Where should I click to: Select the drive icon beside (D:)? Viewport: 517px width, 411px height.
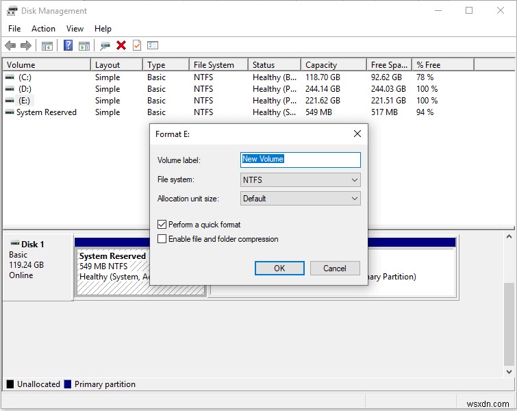(x=10, y=89)
